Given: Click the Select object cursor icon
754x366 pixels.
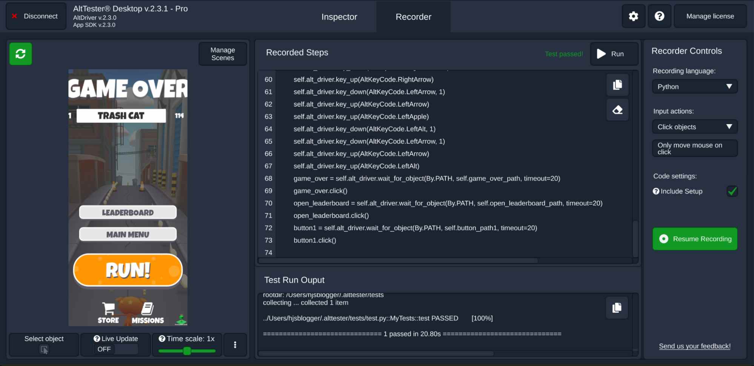Looking at the screenshot, I should 44,350.
